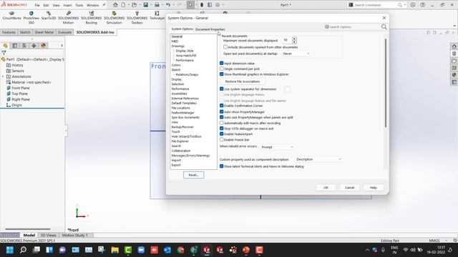The image size is (458, 257).
Task: Click the Help button in options dialog
Action: (x=374, y=188)
